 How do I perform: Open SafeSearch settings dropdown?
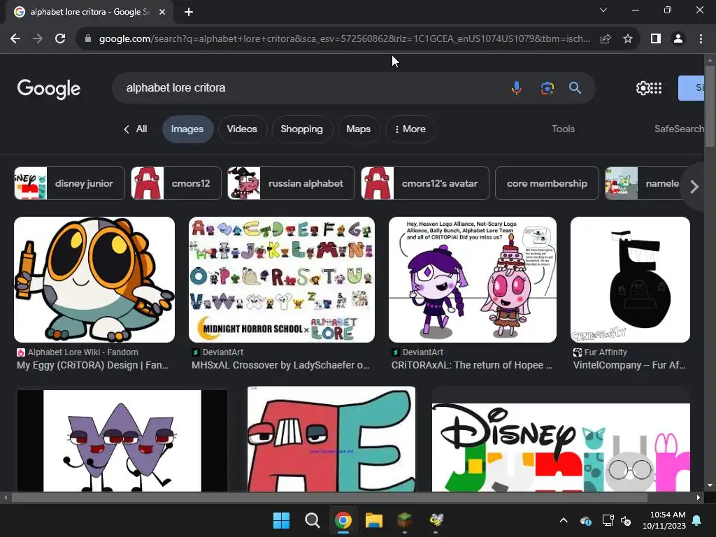[679, 129]
